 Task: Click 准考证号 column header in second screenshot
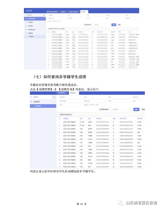[99, 119]
